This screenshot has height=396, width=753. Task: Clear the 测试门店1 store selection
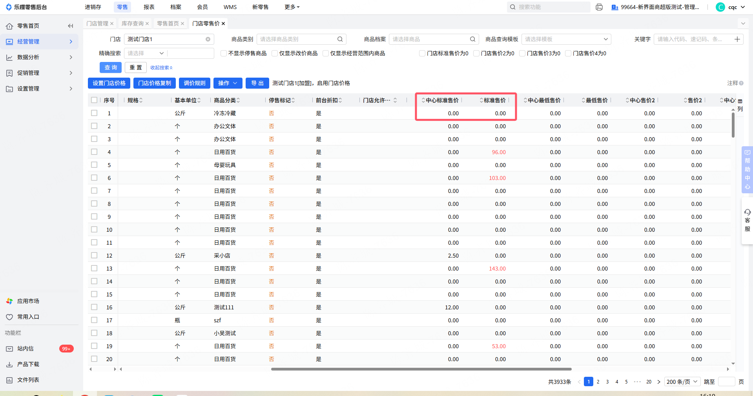(208, 39)
